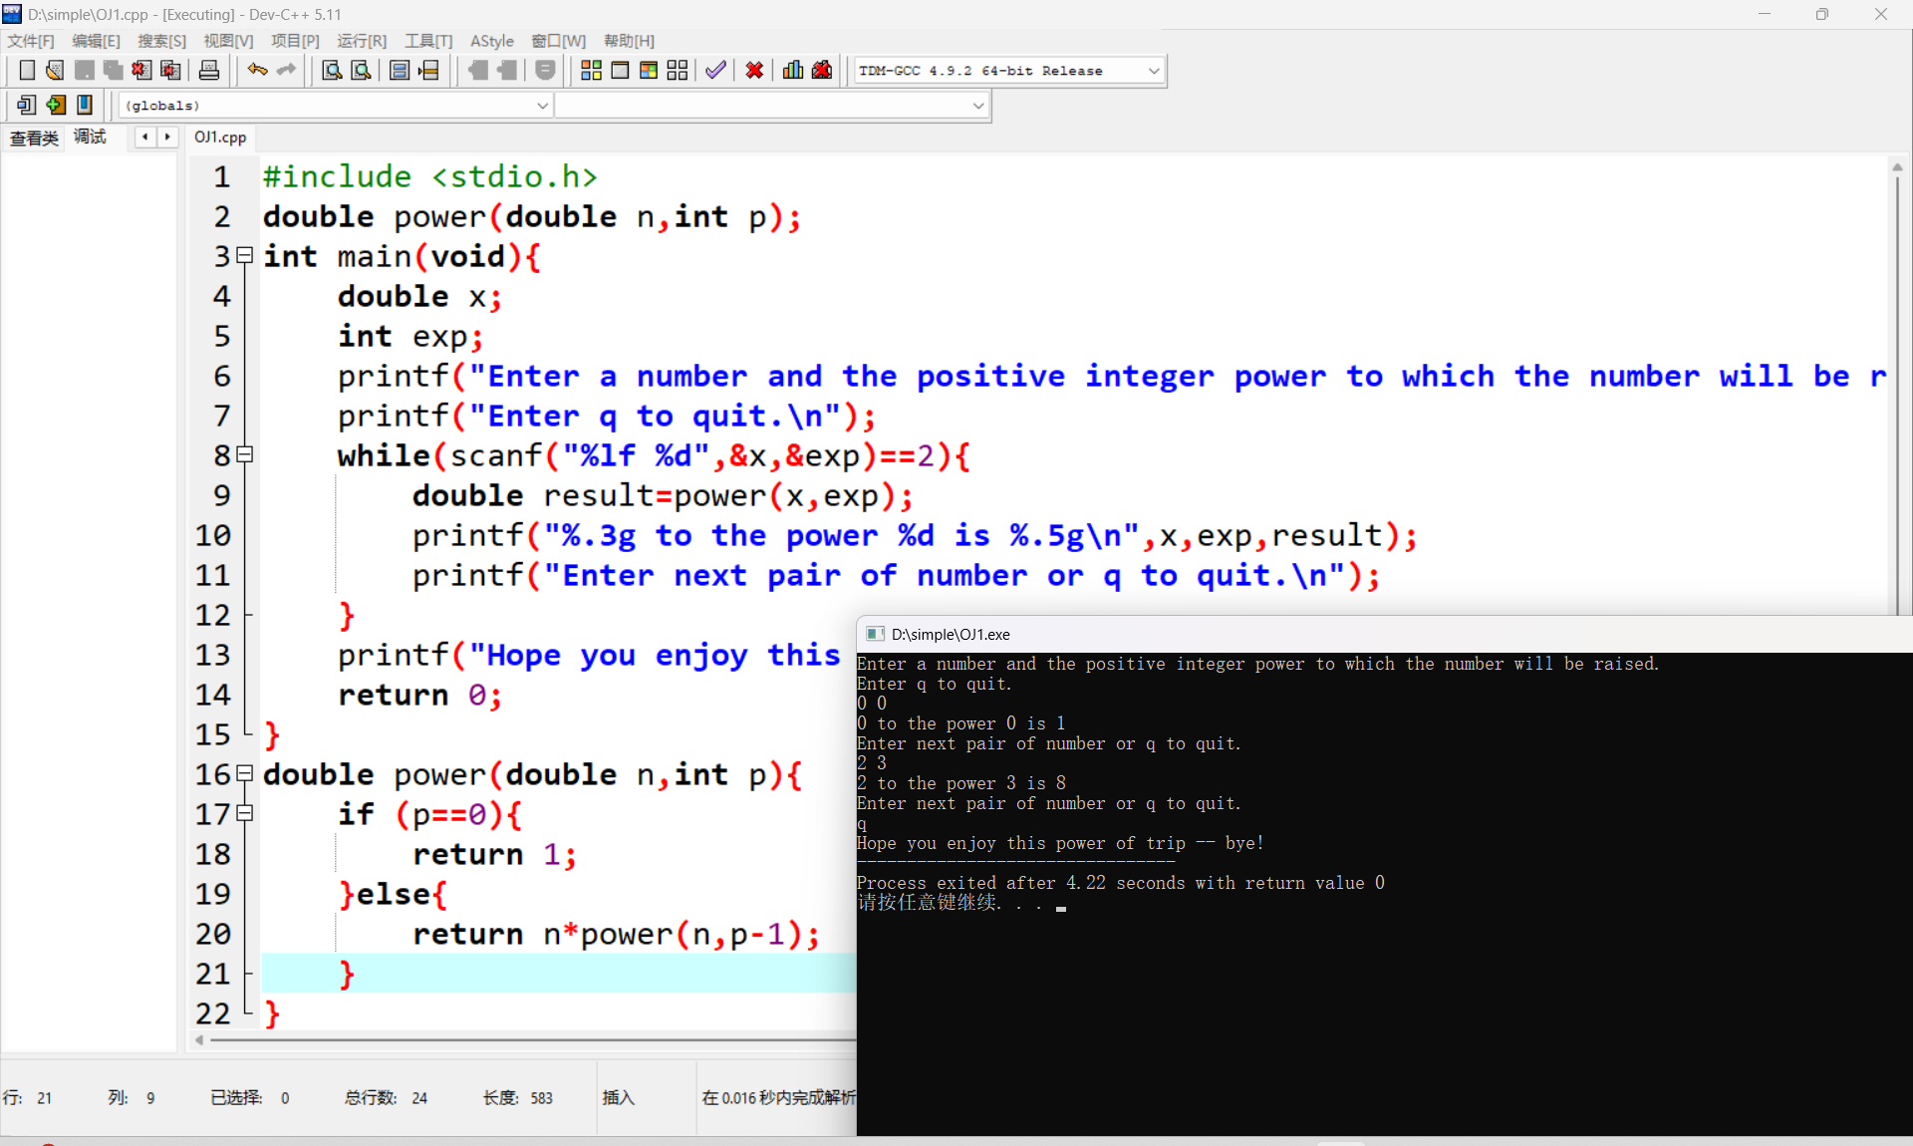This screenshot has width=1913, height=1146.
Task: Click the Compile icon with colored squares
Action: (x=591, y=70)
